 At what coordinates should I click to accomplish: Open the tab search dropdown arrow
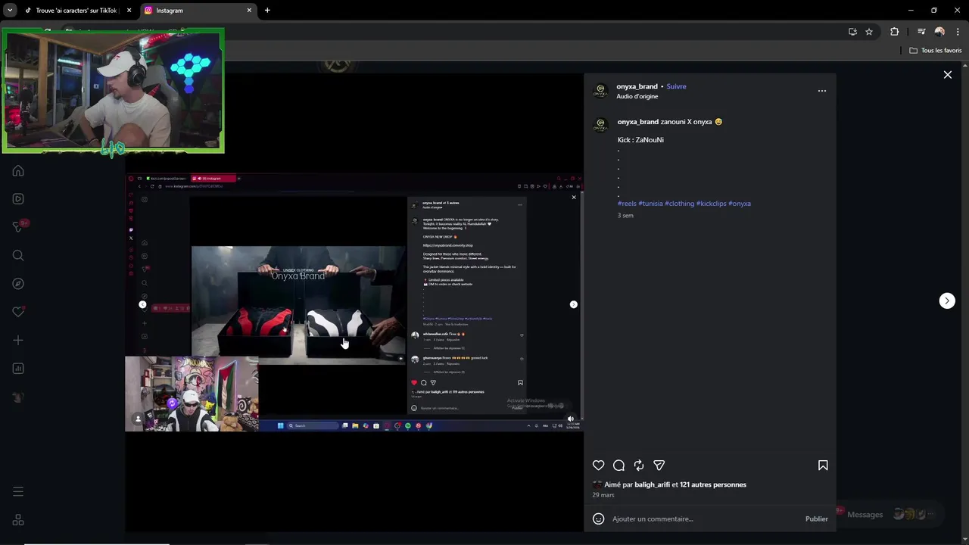[10, 11]
